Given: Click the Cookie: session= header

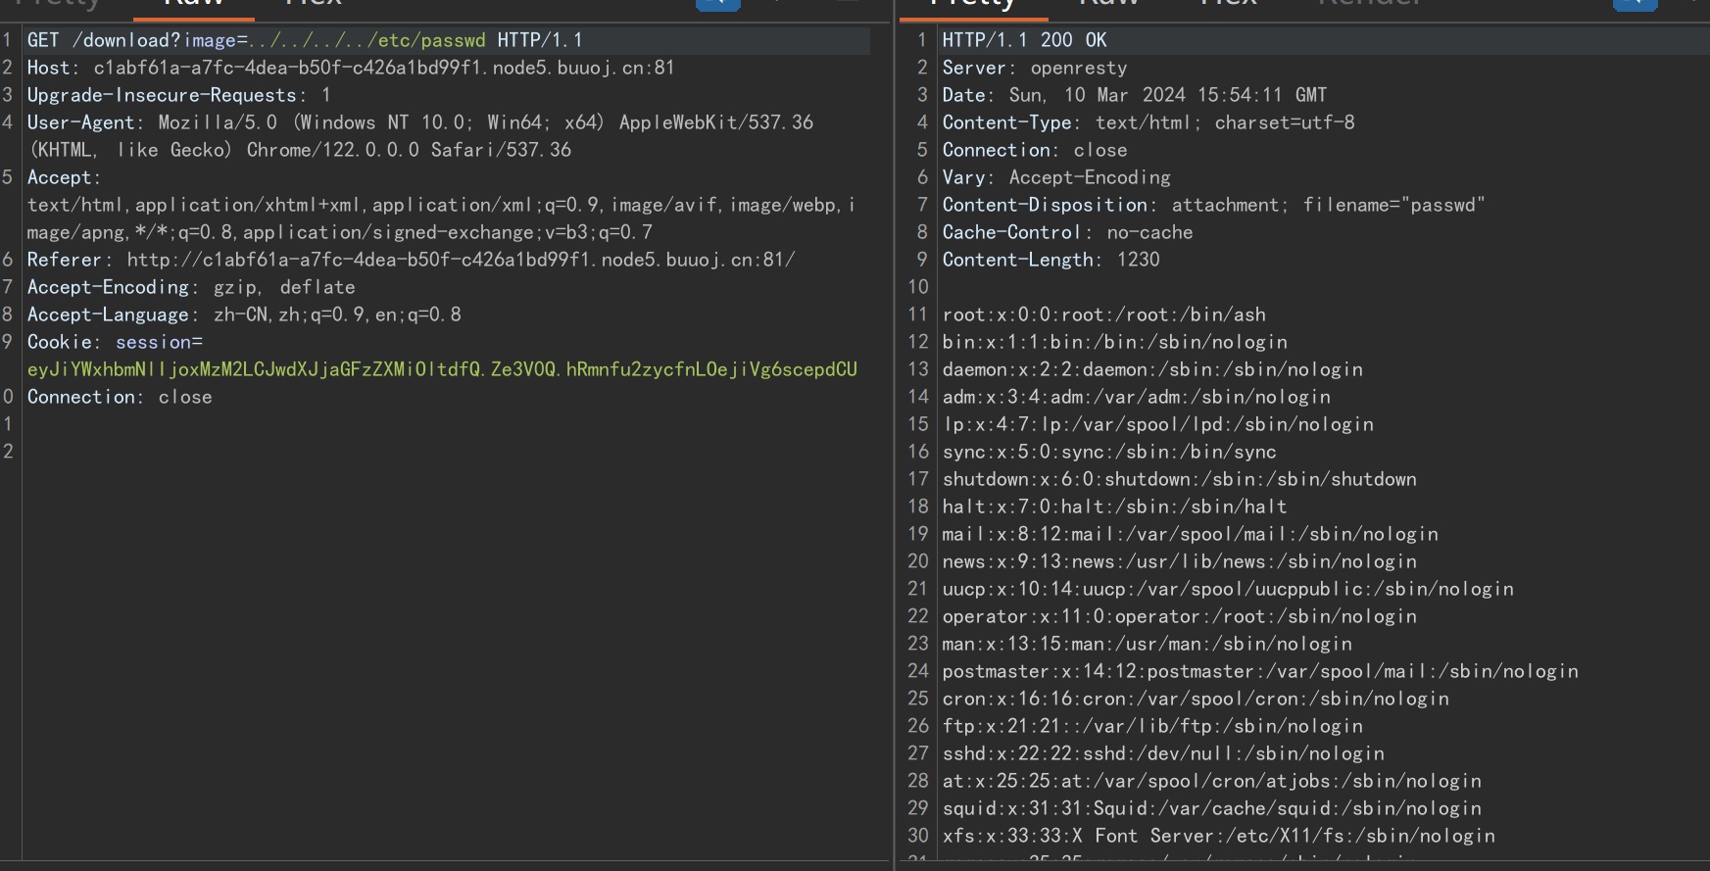Looking at the screenshot, I should pos(115,342).
